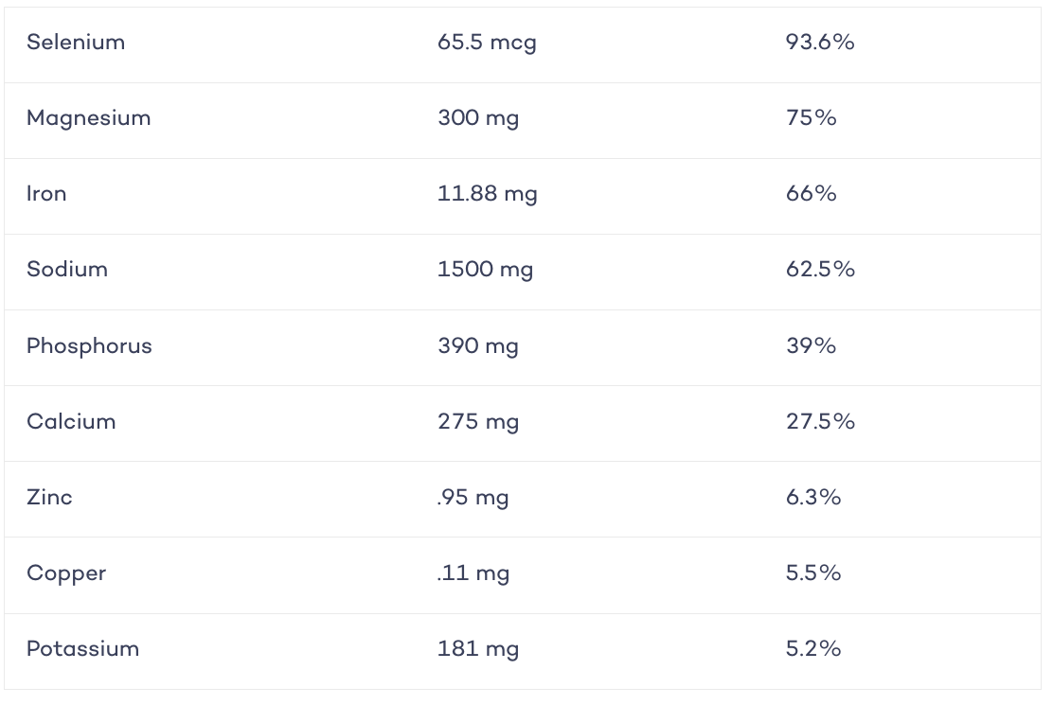Click the Calcium nutrient name
Image resolution: width=1053 pixels, height=705 pixels.
pyautogui.click(x=71, y=422)
